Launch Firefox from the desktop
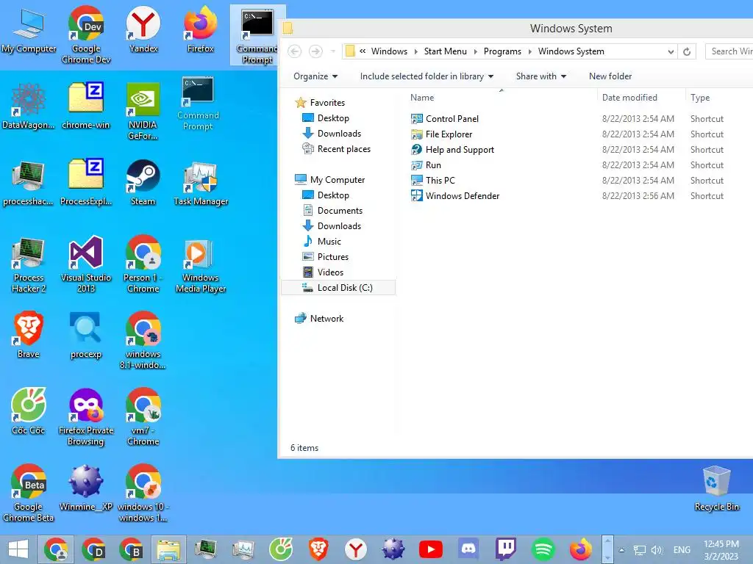The height and width of the screenshot is (564, 753). click(x=200, y=29)
